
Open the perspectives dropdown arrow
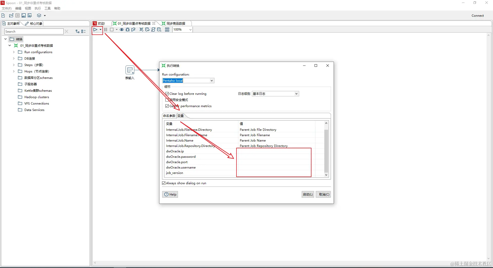click(x=45, y=16)
